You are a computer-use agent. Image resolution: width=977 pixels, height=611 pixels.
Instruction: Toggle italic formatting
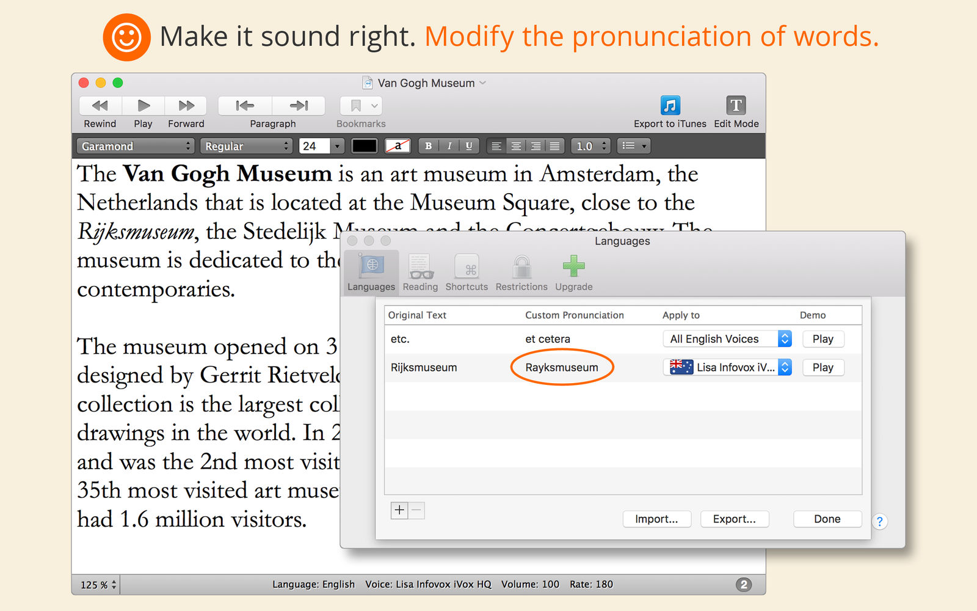(449, 146)
